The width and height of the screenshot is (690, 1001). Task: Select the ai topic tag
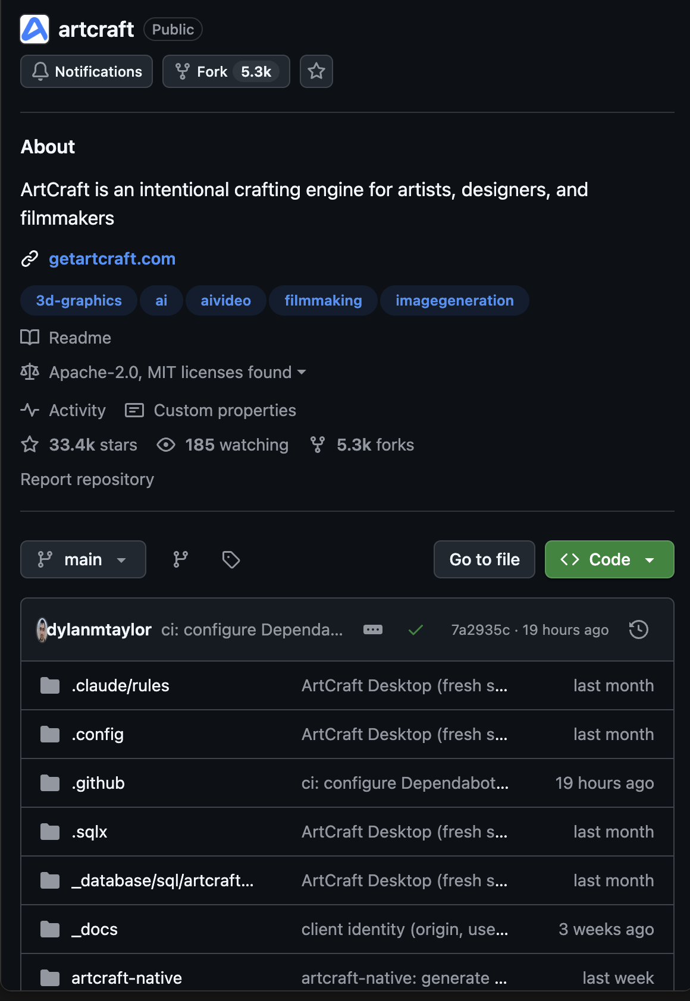pyautogui.click(x=161, y=301)
